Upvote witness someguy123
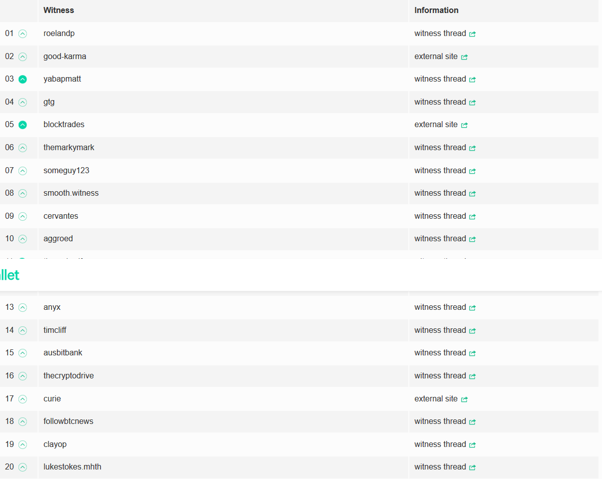602x479 pixels. coord(23,171)
